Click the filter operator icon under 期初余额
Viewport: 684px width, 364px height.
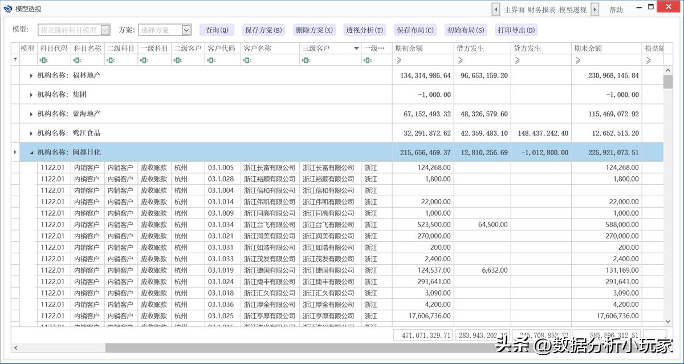pos(398,60)
